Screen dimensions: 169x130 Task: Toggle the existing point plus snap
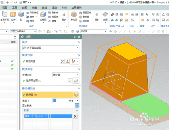click(149, 31)
